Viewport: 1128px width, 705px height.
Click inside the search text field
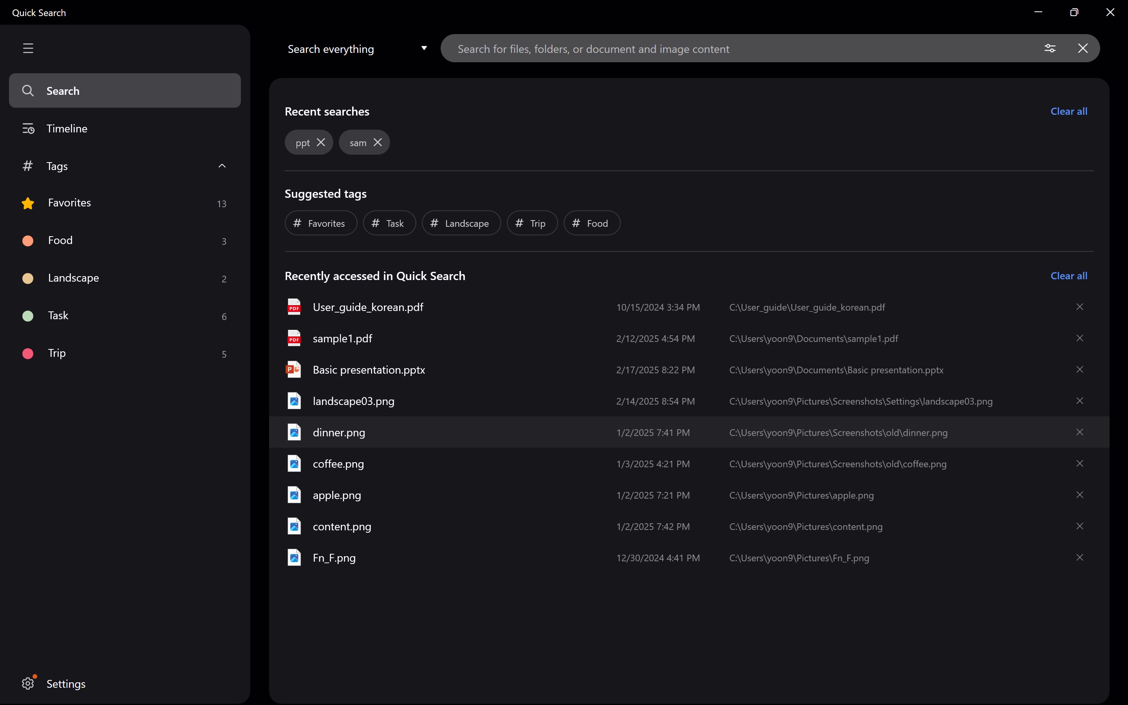736,49
